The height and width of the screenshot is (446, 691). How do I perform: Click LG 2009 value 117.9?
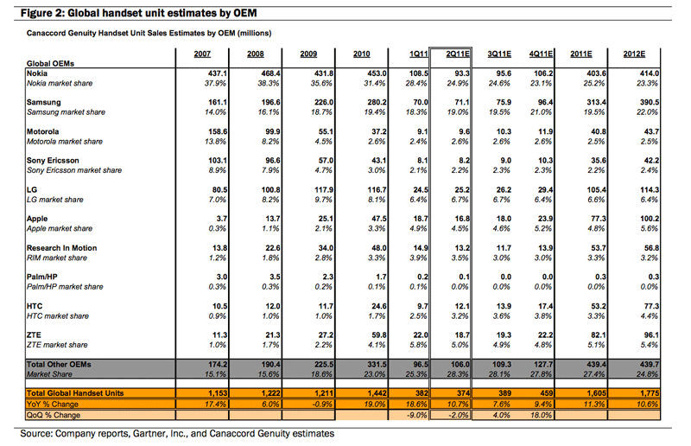pyautogui.click(x=323, y=190)
